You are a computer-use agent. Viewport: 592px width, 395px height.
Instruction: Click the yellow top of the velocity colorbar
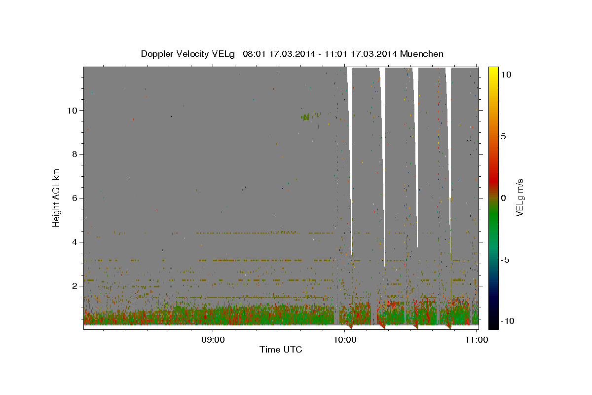click(x=493, y=72)
